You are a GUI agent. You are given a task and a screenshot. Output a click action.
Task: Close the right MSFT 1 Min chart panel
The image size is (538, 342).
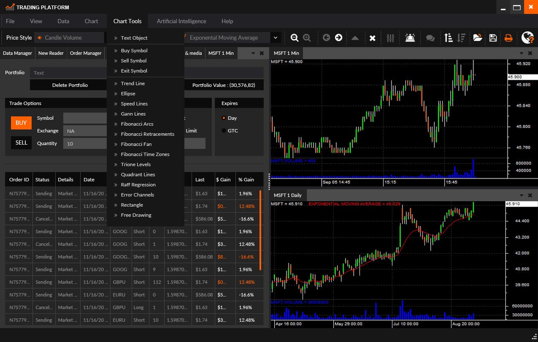pos(530,53)
